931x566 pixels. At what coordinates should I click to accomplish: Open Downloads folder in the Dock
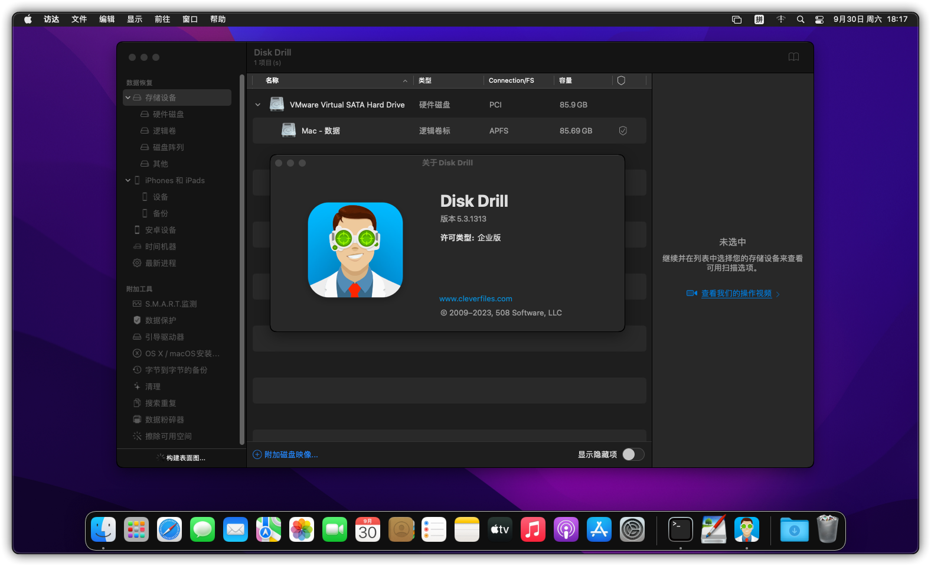[x=794, y=529]
